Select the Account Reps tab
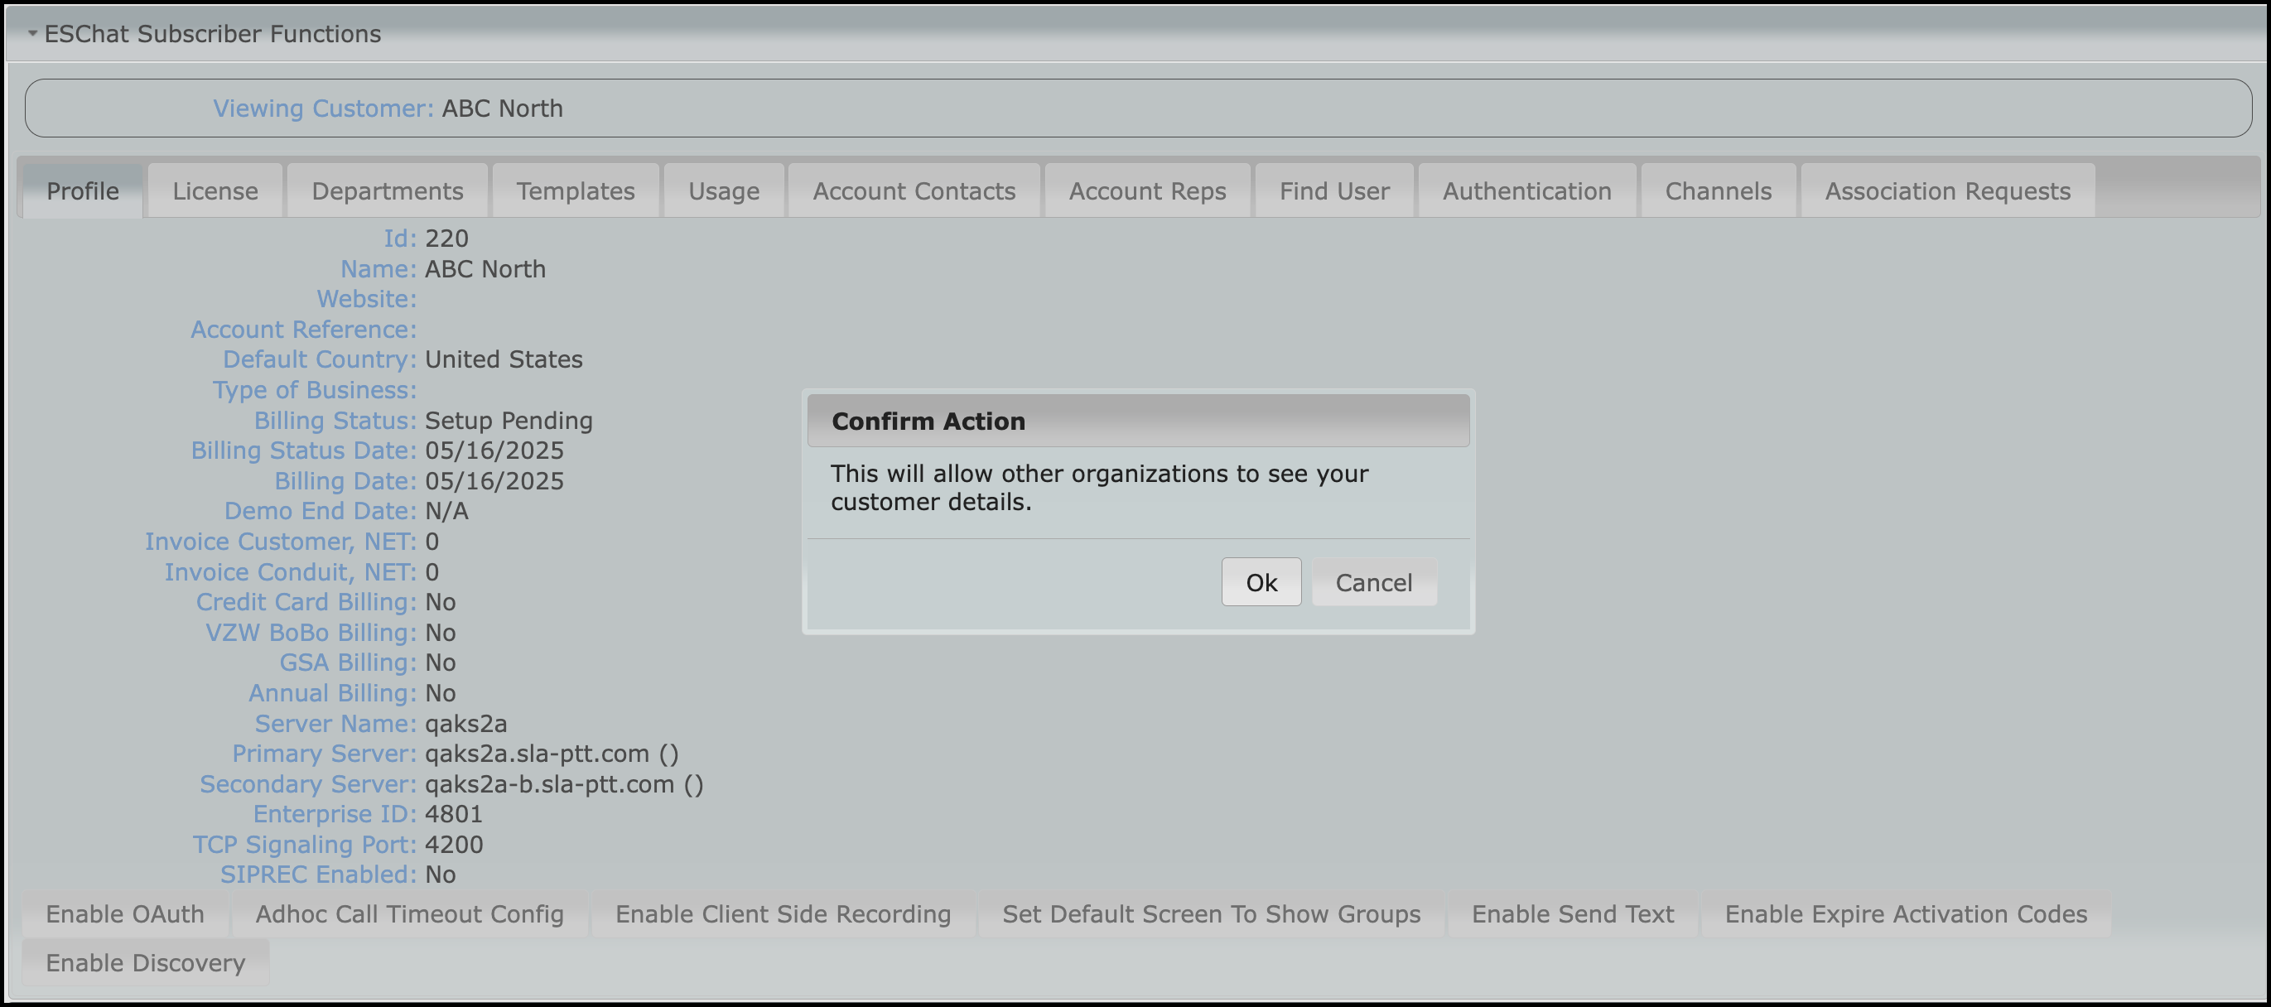Viewport: 2271px width, 1007px height. click(x=1147, y=190)
